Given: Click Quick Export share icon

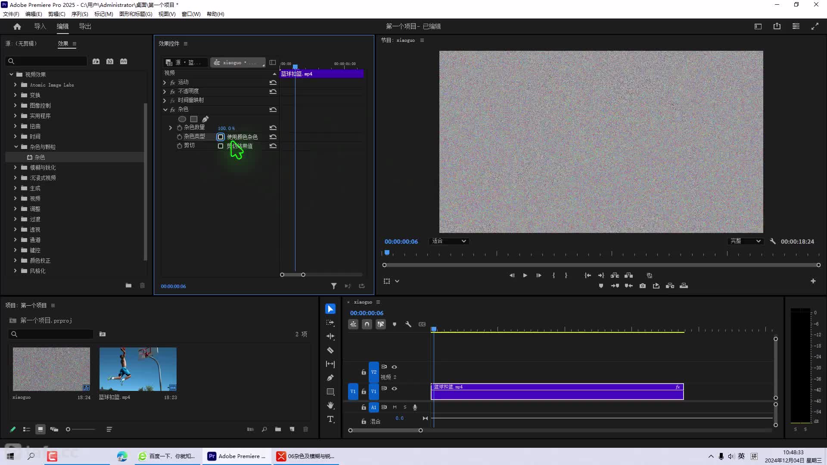Looking at the screenshot, I should tap(777, 26).
